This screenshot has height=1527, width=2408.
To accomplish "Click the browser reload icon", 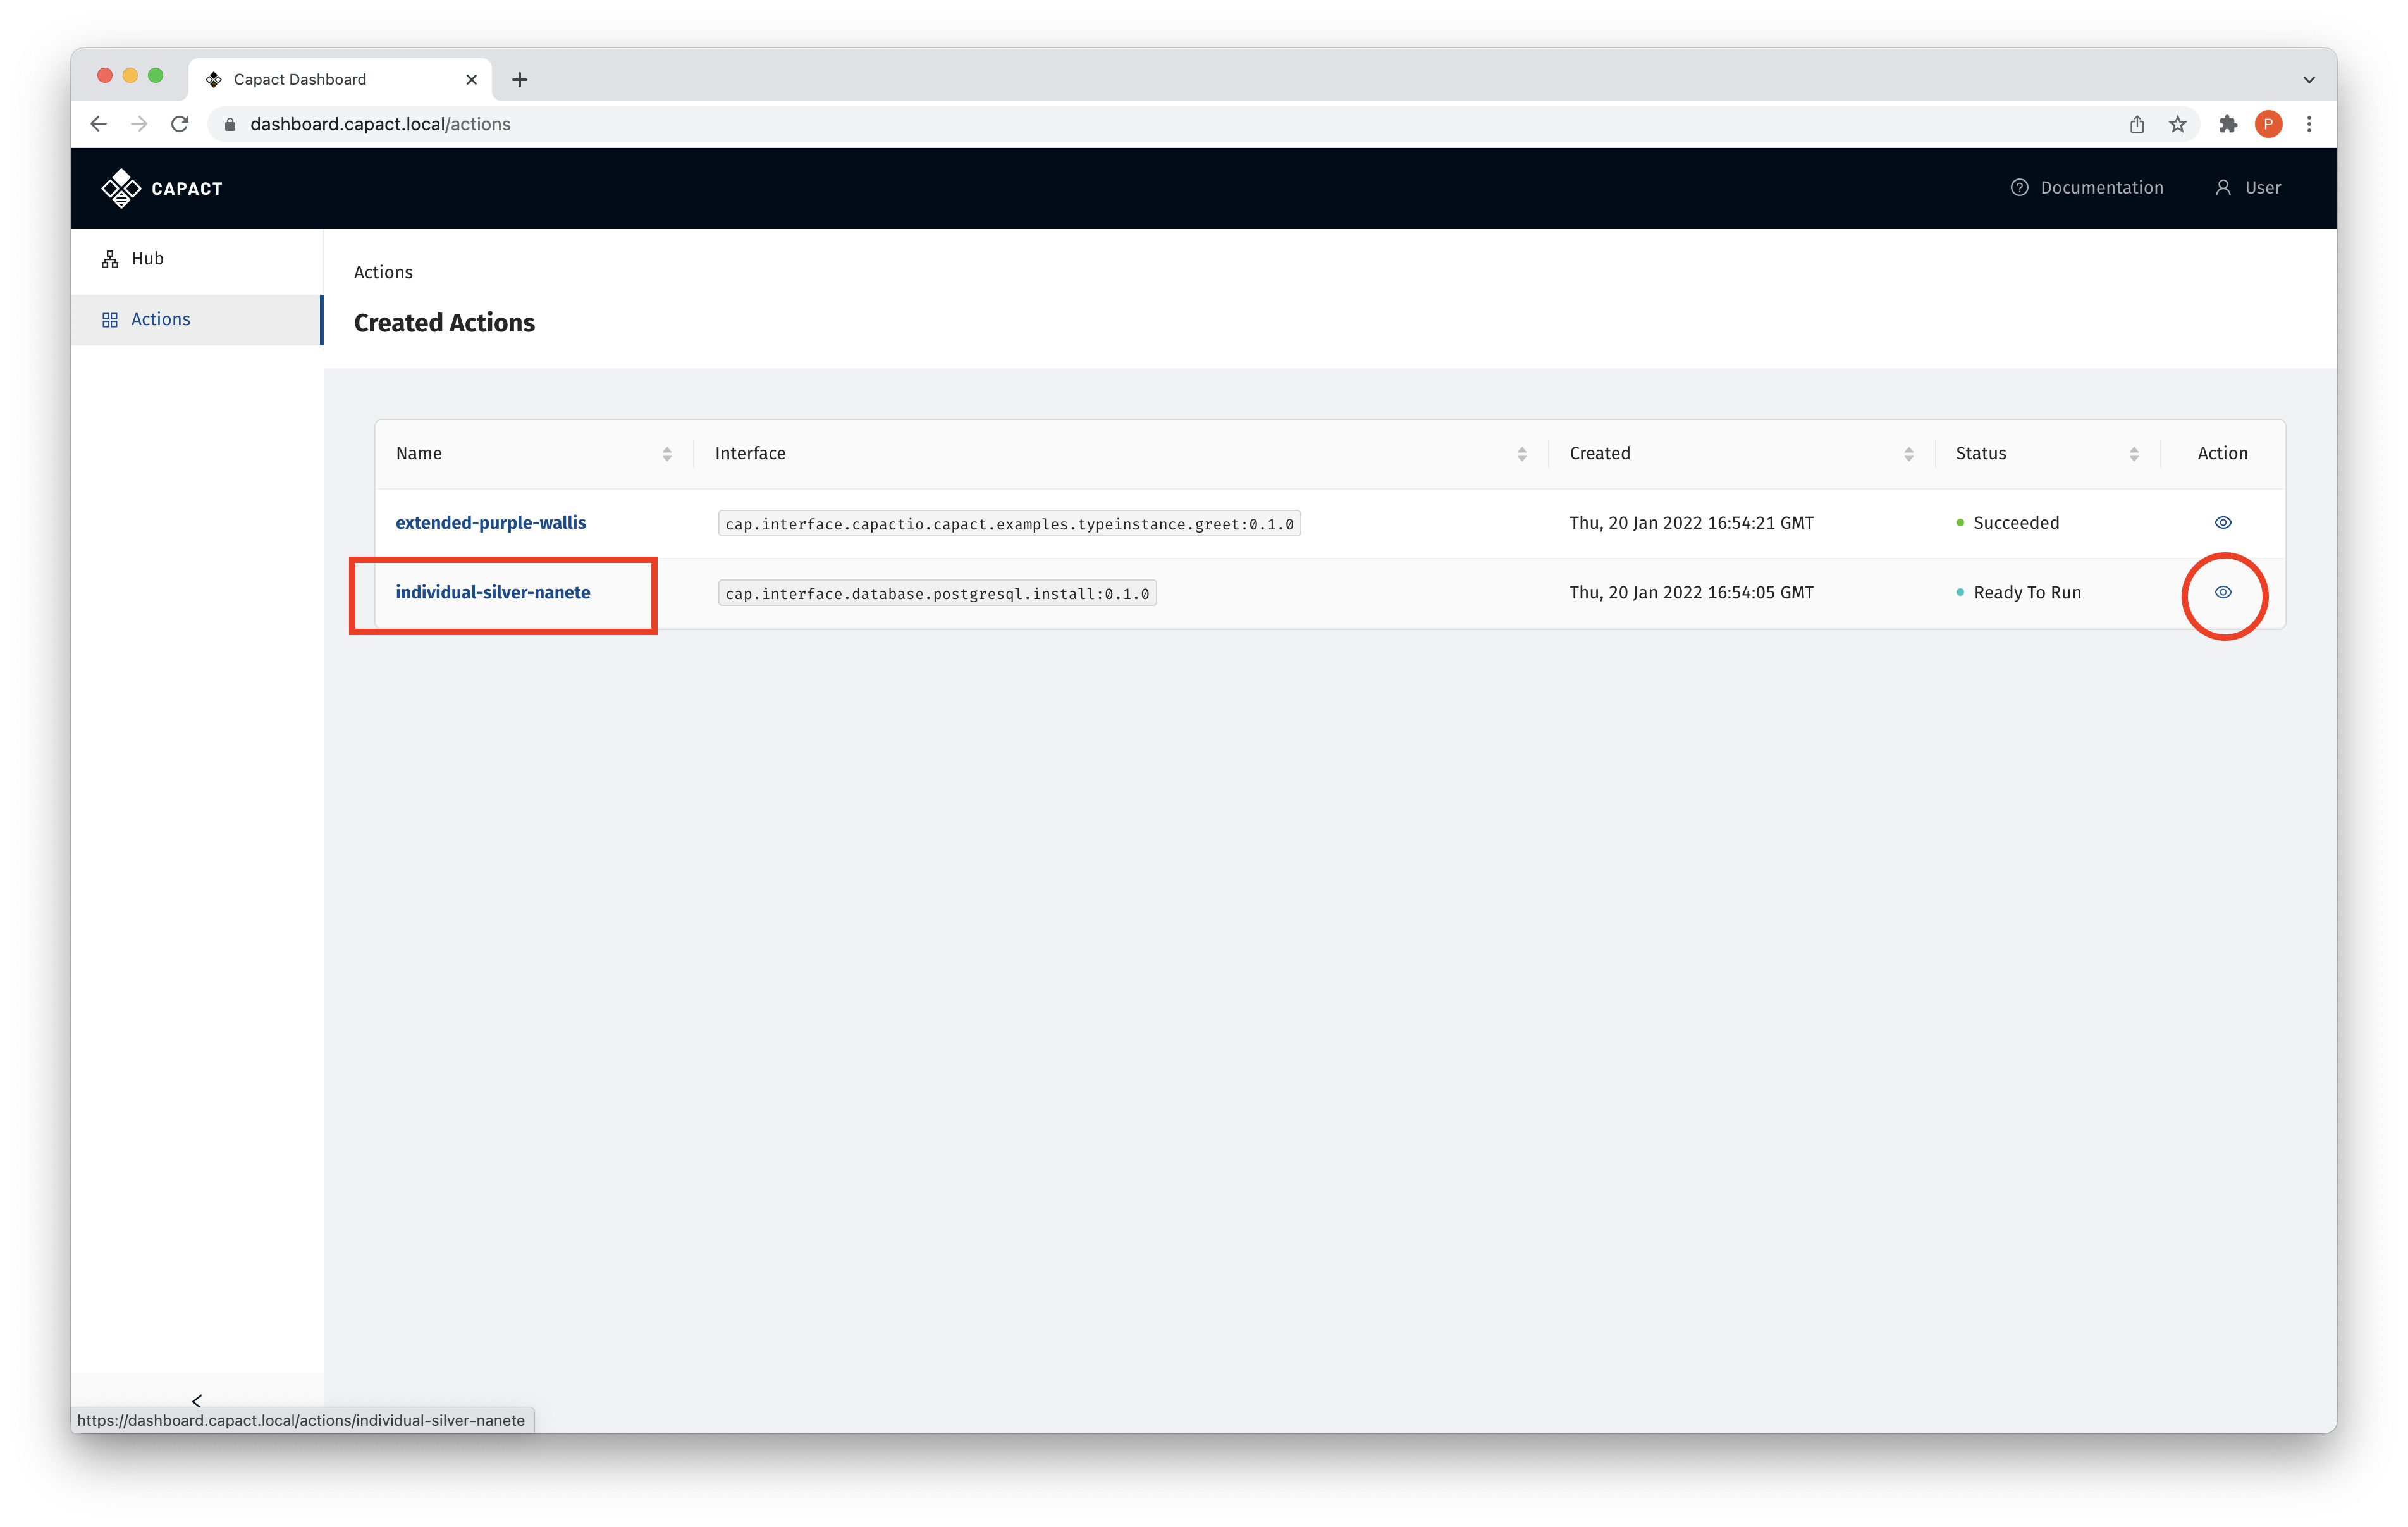I will pyautogui.click(x=180, y=123).
